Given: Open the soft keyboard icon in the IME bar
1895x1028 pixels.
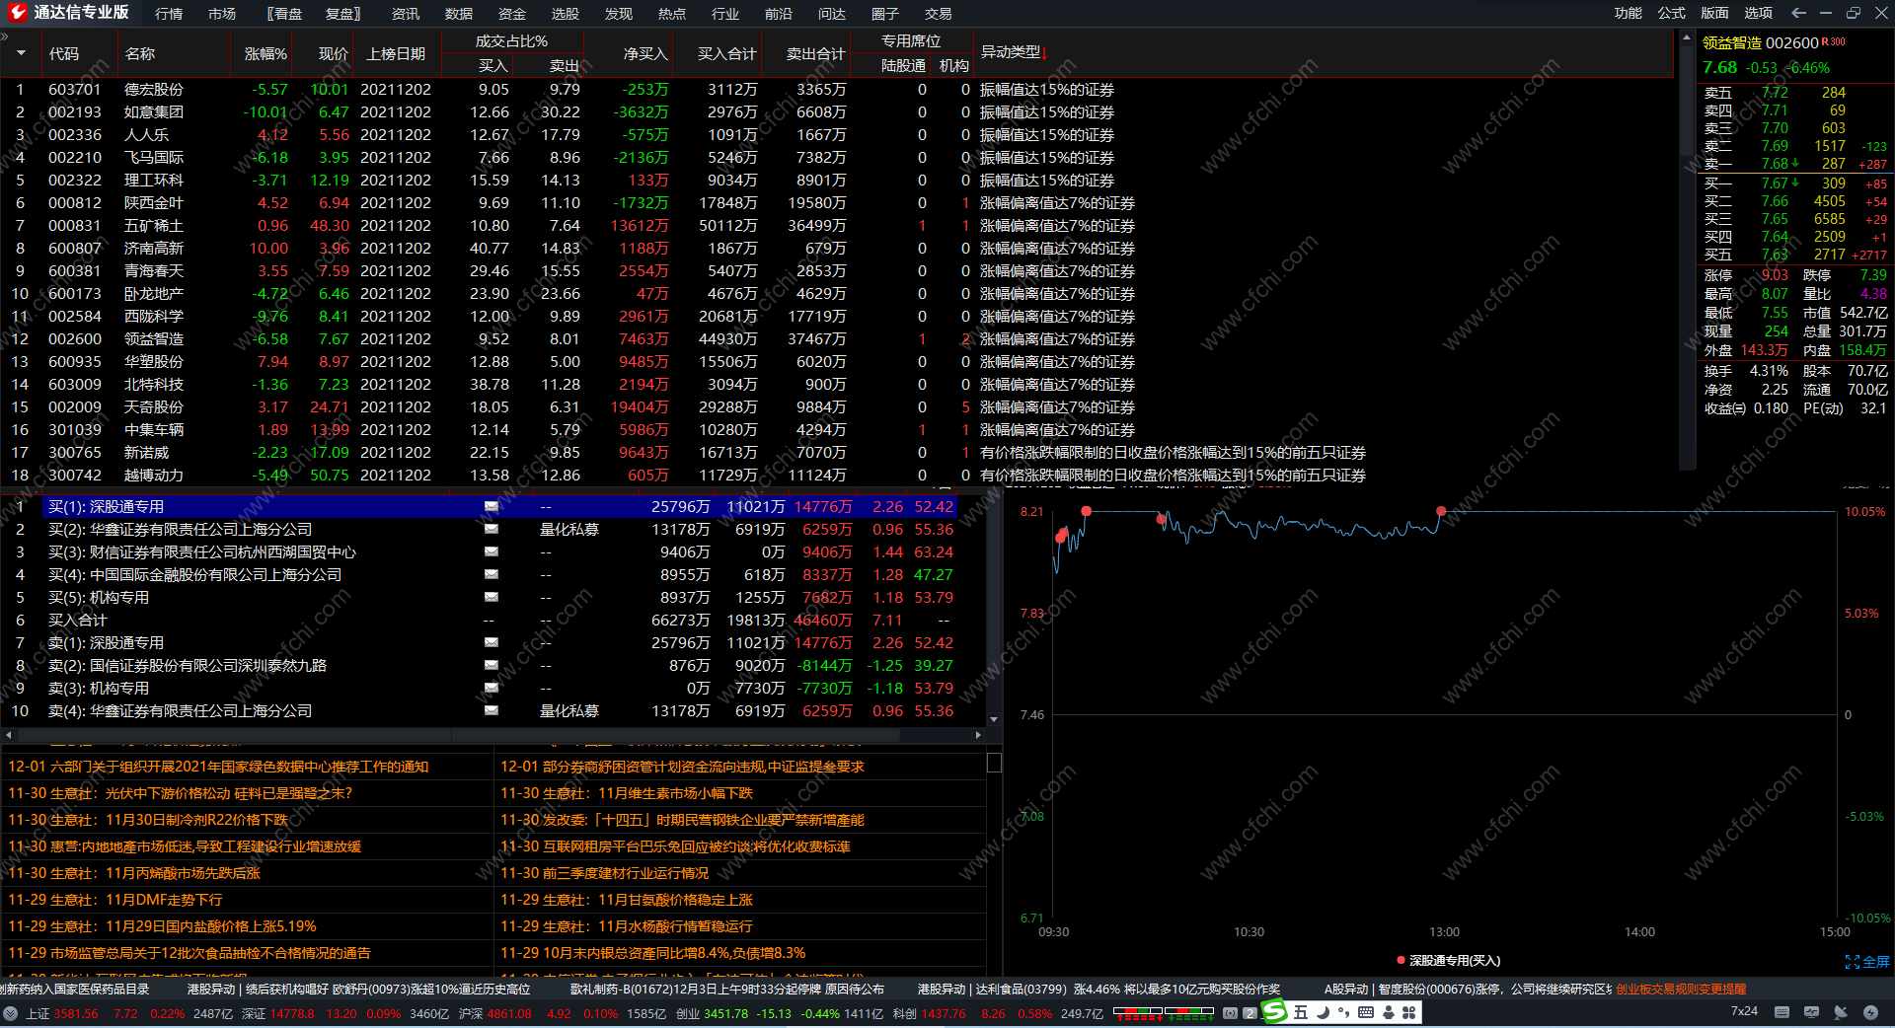Looking at the screenshot, I should [x=1366, y=1012].
